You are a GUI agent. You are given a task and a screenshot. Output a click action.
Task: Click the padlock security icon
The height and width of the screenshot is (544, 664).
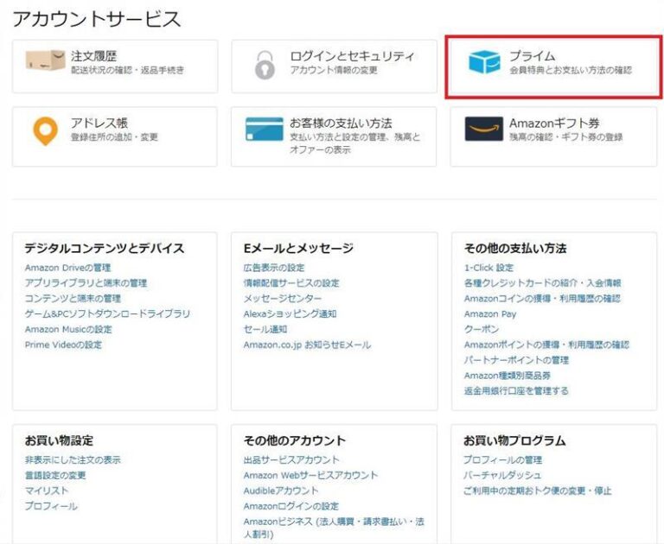[265, 65]
